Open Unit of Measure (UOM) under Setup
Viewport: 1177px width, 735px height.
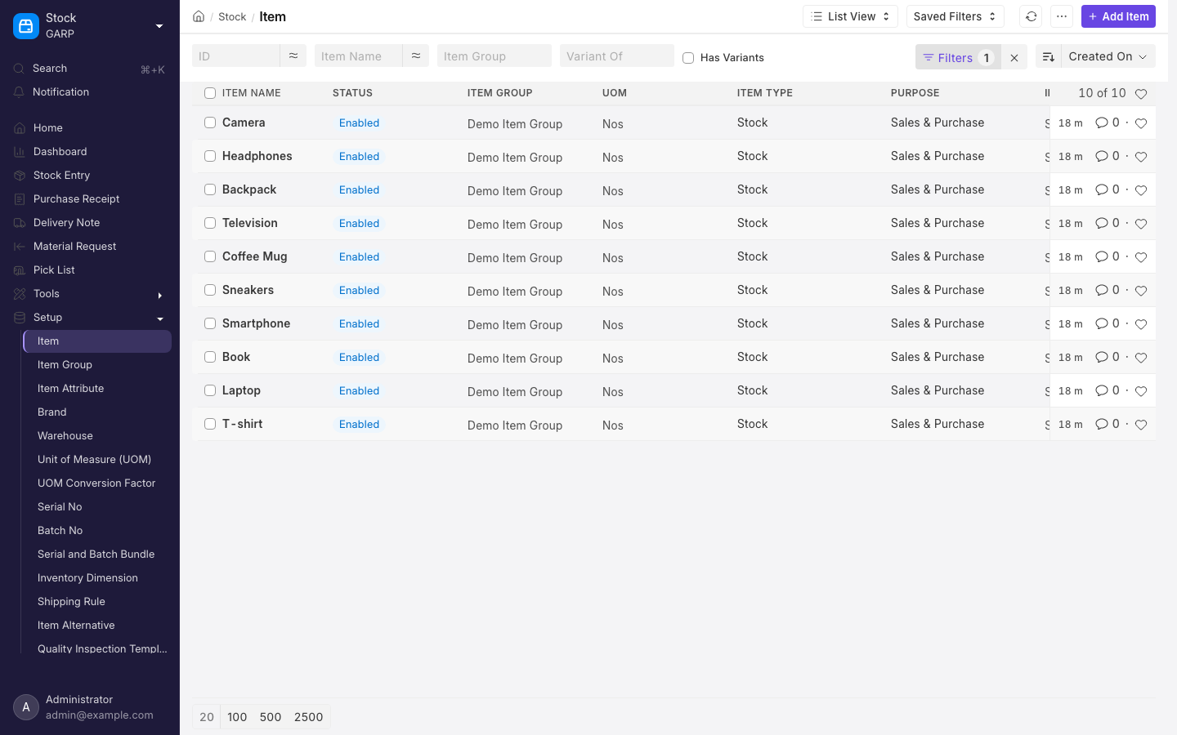click(x=97, y=460)
